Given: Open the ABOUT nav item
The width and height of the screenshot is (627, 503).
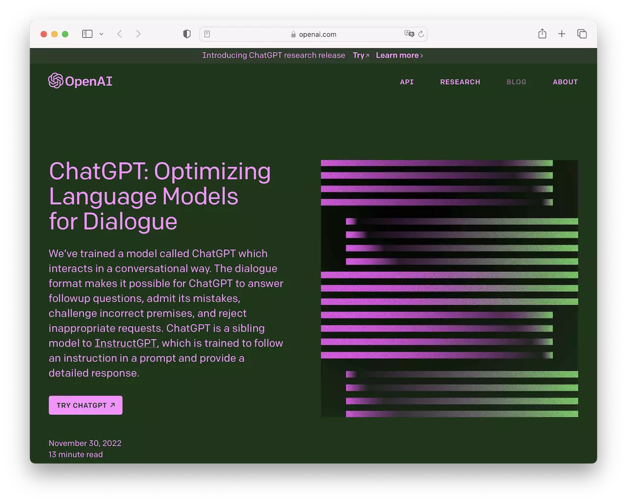Looking at the screenshot, I should click(565, 82).
